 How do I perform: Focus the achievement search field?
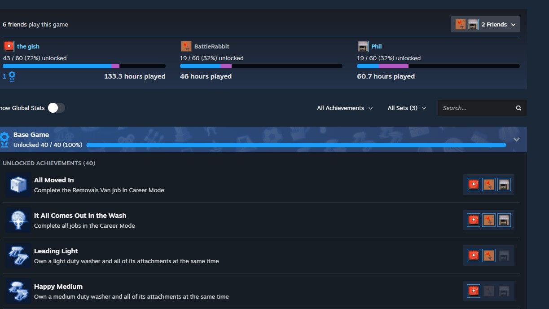click(x=482, y=108)
